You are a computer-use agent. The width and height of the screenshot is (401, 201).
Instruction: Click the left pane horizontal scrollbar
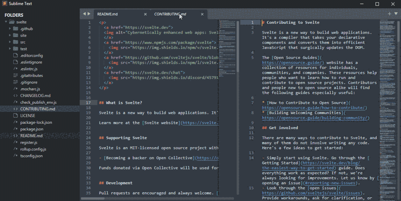click(x=93, y=199)
